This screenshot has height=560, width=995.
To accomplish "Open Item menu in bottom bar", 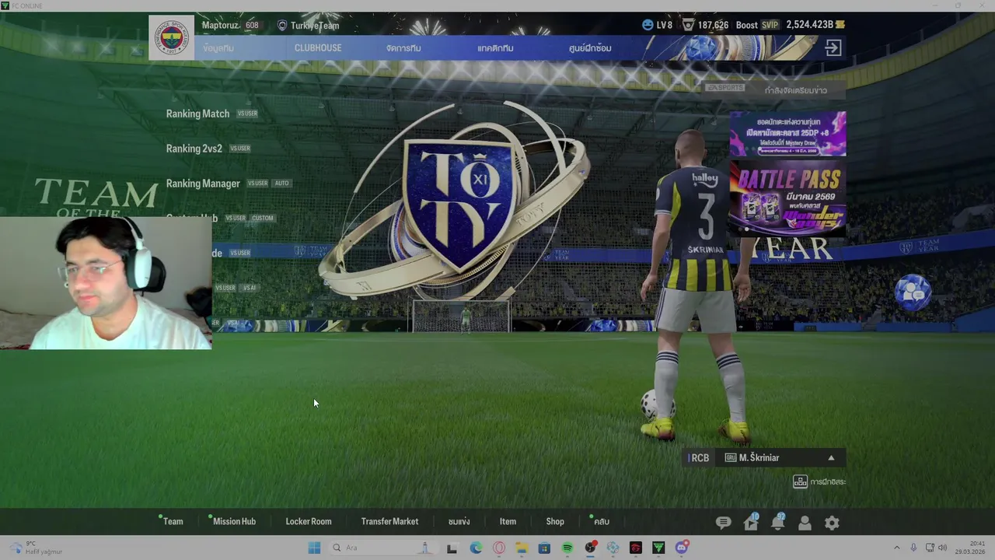I will (x=508, y=522).
